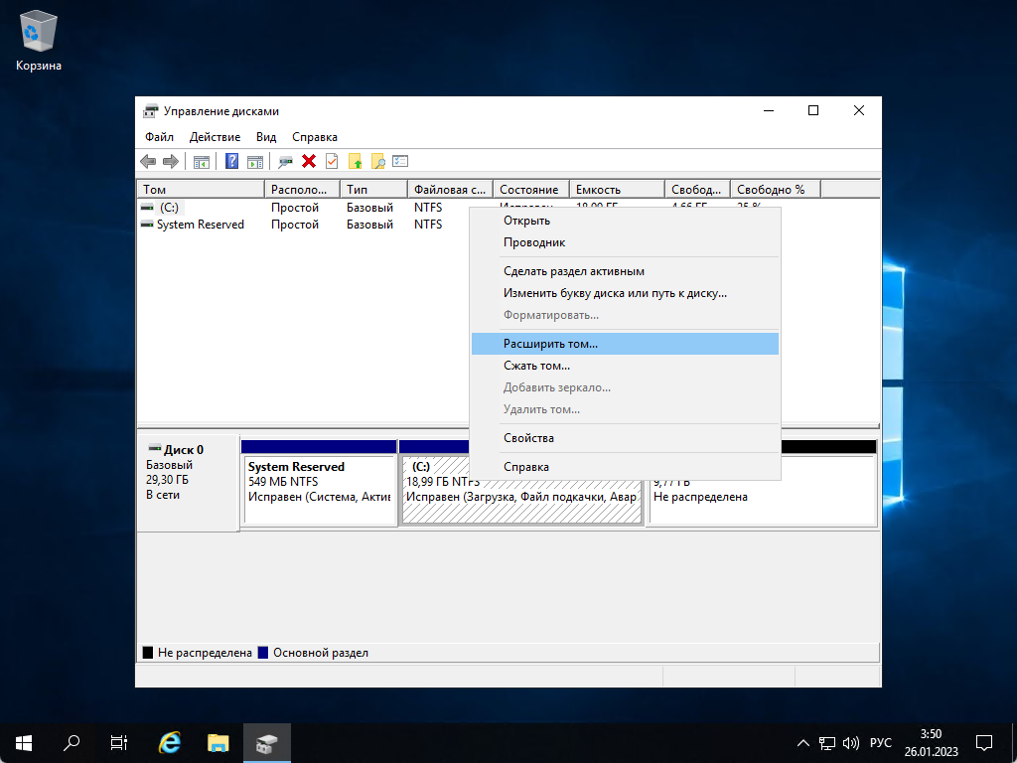Click the Windows Start button
Image resolution: width=1017 pixels, height=763 pixels.
(x=22, y=742)
